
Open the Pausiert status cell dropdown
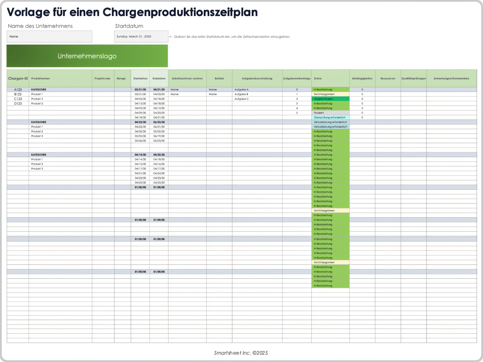330,113
